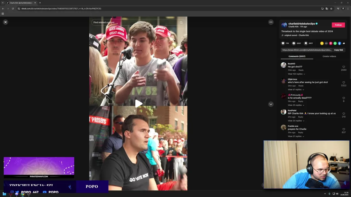Show hidden tray icons chevron
The width and height of the screenshot is (351, 197).
click(x=325, y=194)
